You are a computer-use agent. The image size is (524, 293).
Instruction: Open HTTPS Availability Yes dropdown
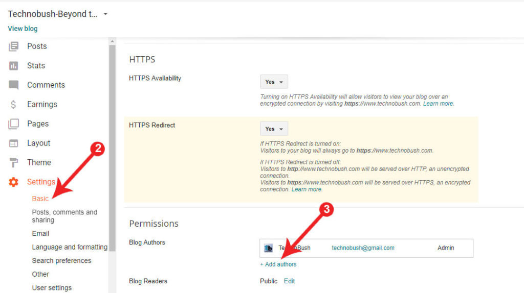click(x=274, y=82)
